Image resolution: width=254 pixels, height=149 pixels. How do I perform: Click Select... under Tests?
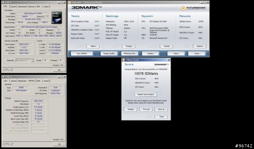(93, 46)
